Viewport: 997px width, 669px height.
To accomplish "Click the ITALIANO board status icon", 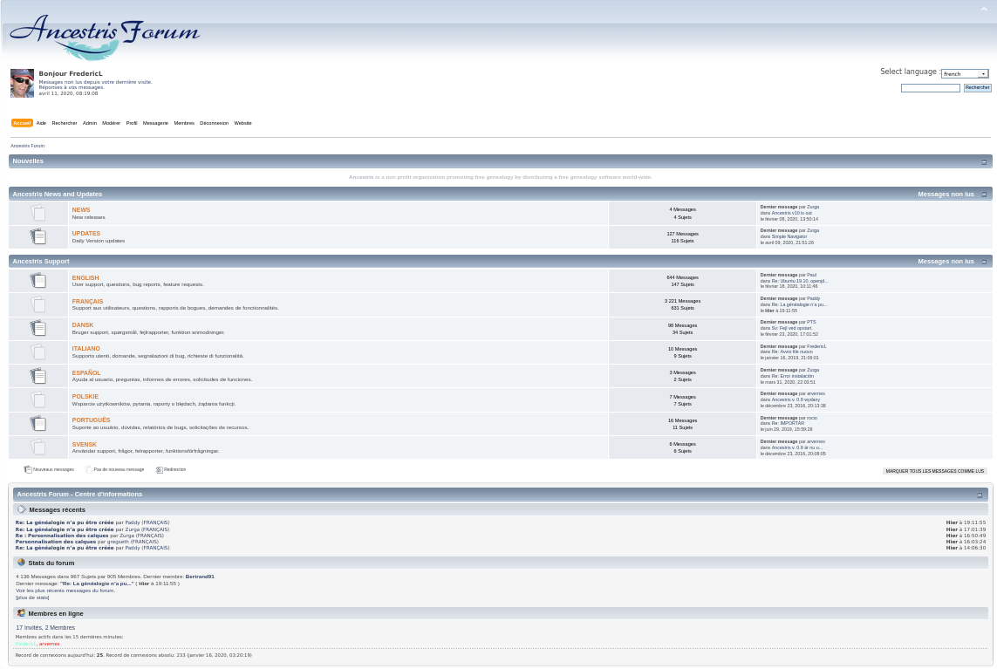I will click(38, 352).
